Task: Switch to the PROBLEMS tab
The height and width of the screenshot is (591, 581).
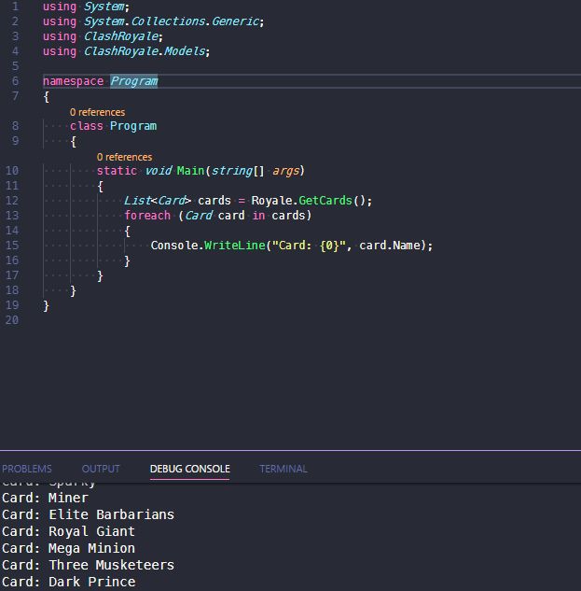Action: tap(27, 469)
